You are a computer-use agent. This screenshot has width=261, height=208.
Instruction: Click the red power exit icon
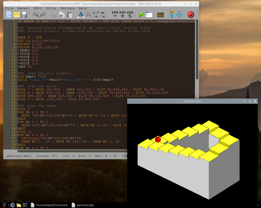click(191, 14)
